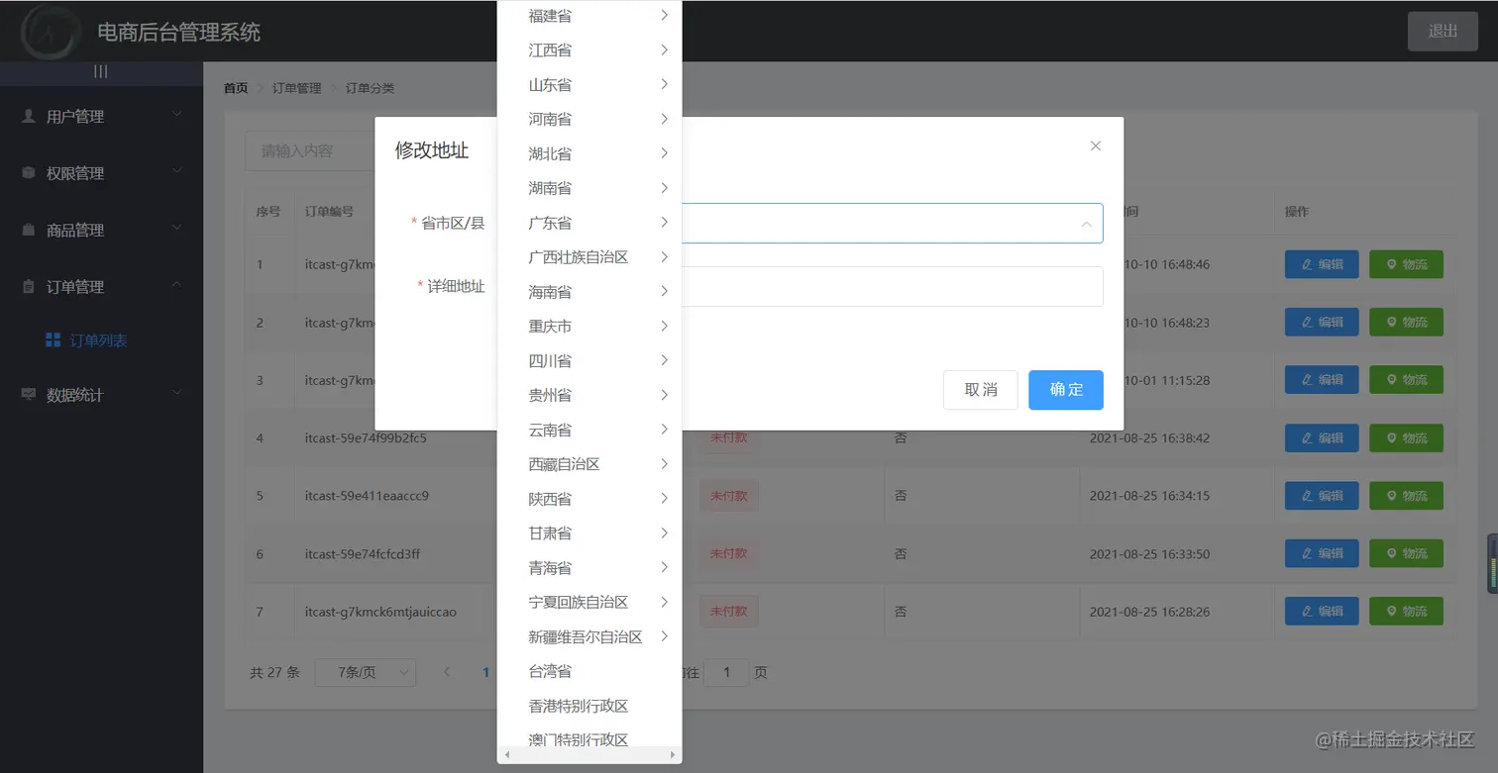Click the go-to-page number input
The width and height of the screenshot is (1498, 773).
(727, 672)
